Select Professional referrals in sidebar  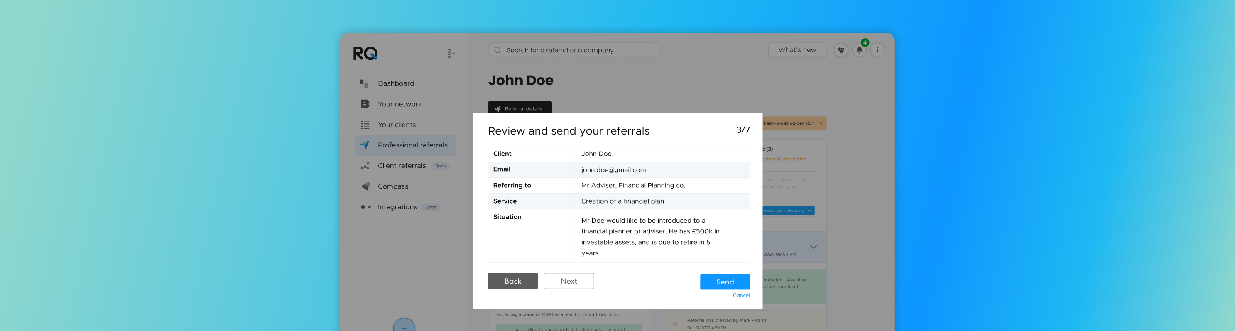tap(405, 145)
